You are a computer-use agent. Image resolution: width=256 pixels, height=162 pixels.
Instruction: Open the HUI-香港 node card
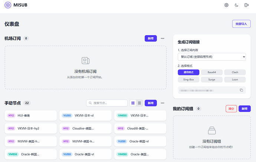tap(31, 116)
